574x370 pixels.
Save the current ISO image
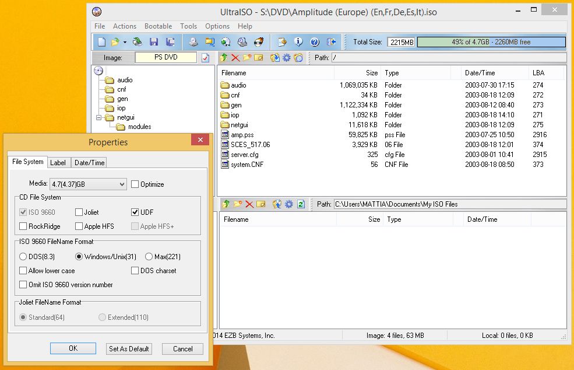coord(154,41)
